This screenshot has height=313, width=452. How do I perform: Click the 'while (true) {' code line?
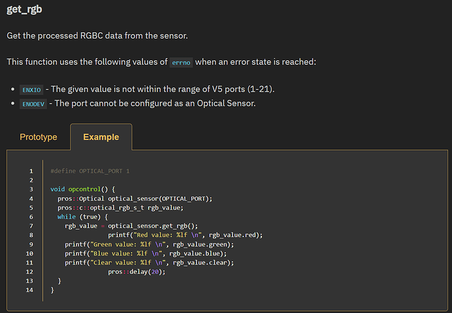pos(83,217)
